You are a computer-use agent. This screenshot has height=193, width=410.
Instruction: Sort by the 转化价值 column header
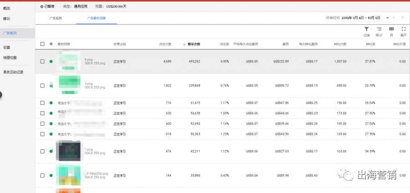tap(399, 44)
